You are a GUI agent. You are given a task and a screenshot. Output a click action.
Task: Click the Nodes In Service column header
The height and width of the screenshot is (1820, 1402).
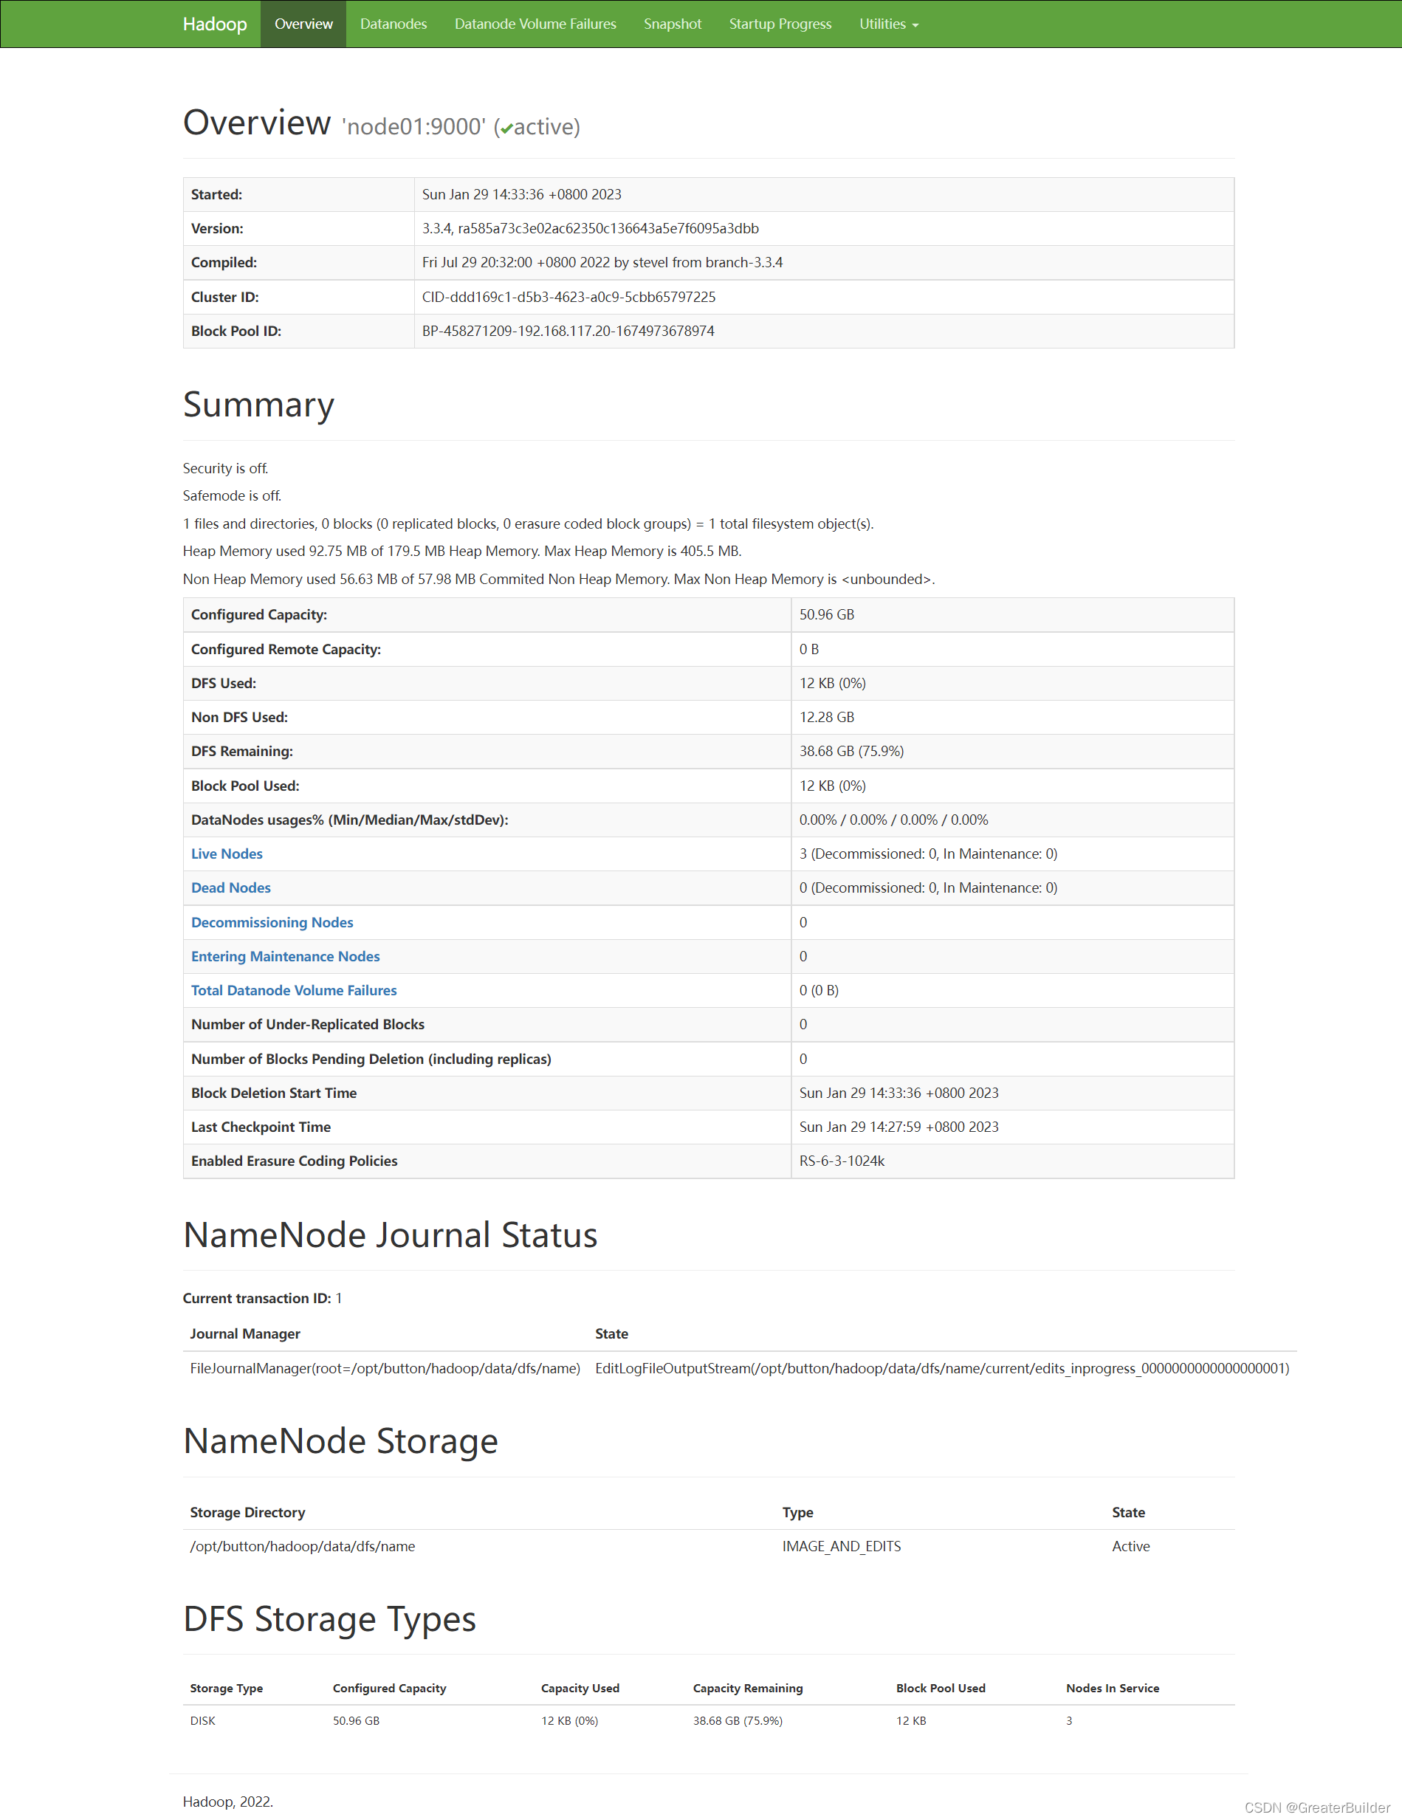coord(1112,1688)
